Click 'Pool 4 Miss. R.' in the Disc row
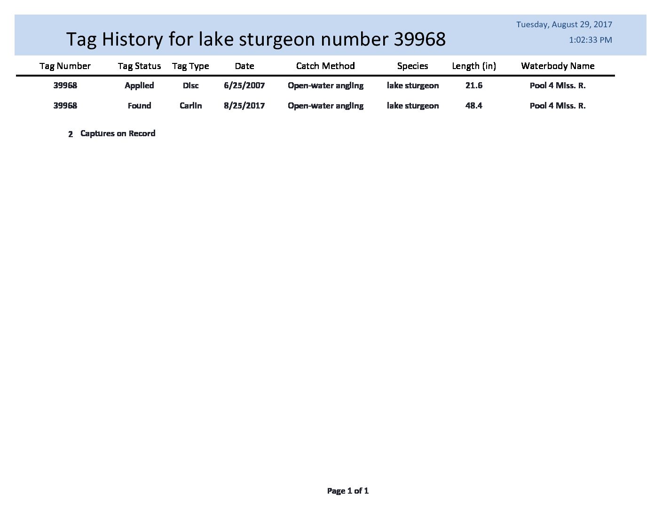Screen dimensions: 662x511 (x=558, y=85)
